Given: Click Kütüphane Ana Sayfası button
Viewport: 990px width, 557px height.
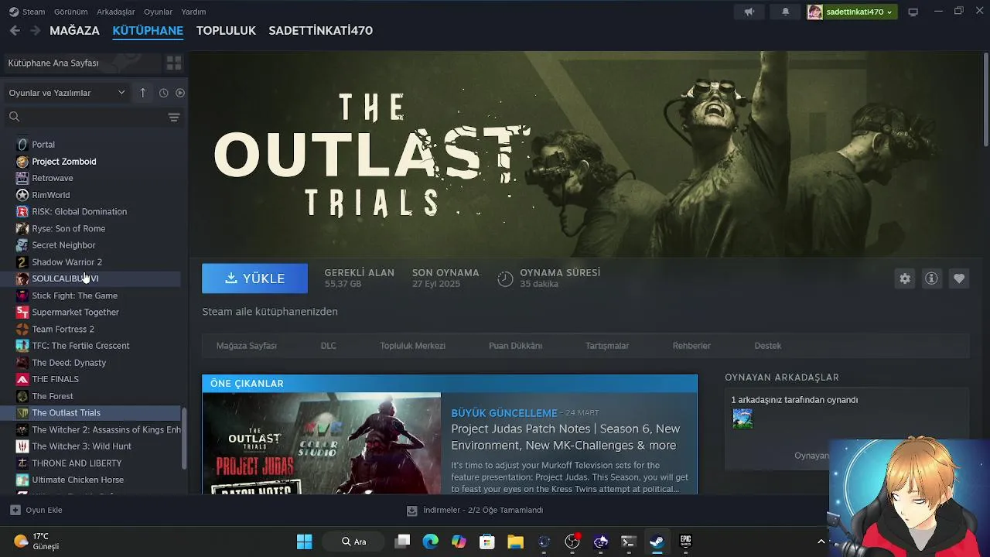Looking at the screenshot, I should tap(81, 63).
